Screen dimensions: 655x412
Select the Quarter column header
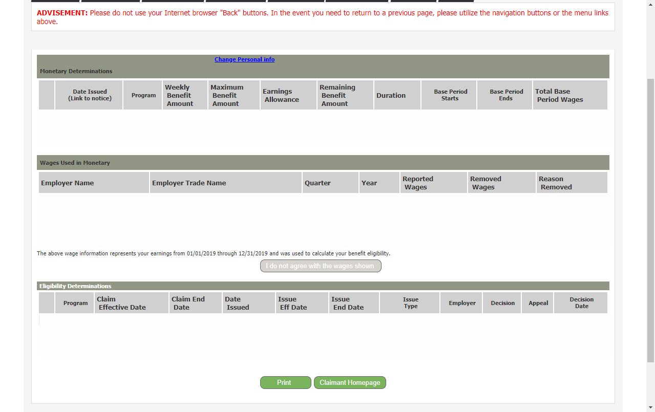[x=330, y=183]
